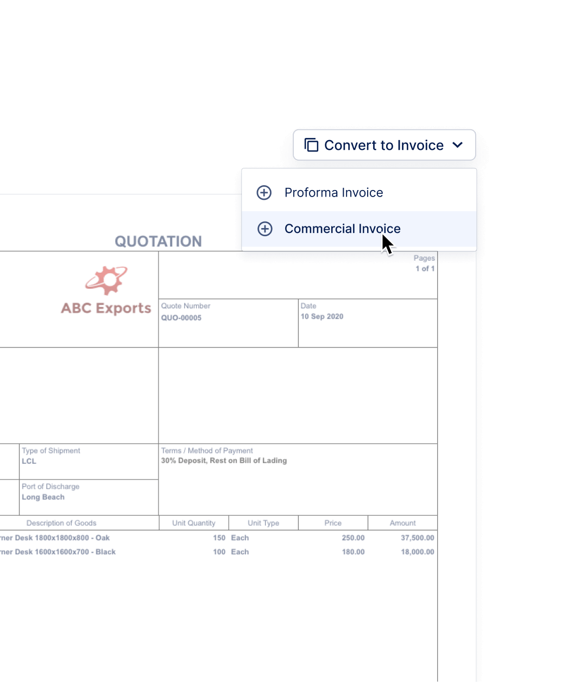Expand the Convert to Invoice dropdown chevron
The width and height of the screenshot is (574, 682).
458,145
